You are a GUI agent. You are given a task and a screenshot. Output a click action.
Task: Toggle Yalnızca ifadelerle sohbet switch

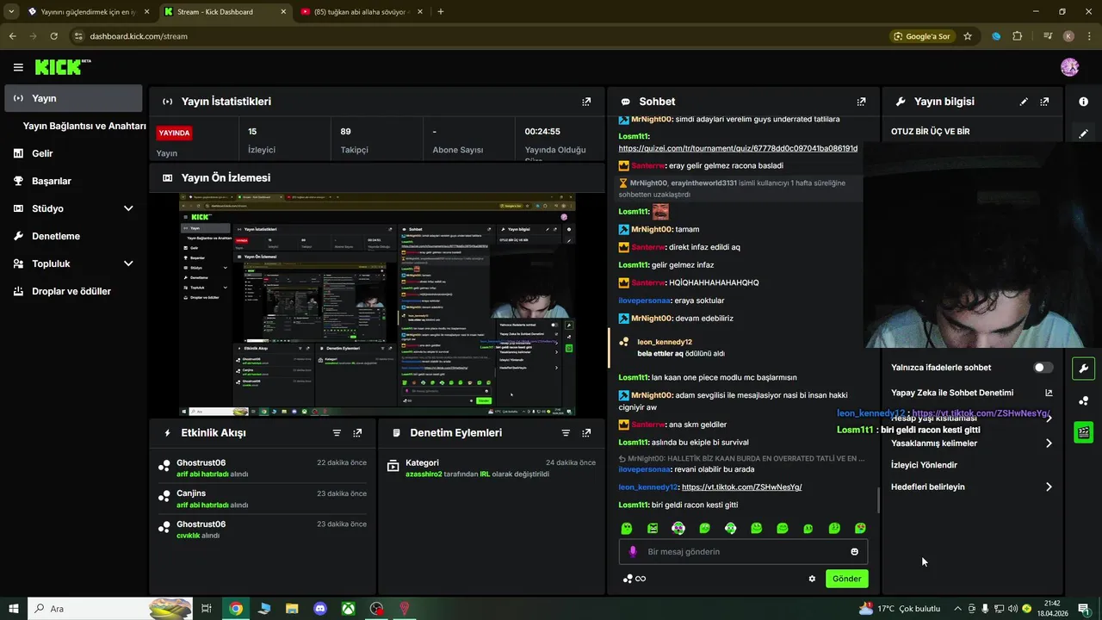click(x=1043, y=368)
